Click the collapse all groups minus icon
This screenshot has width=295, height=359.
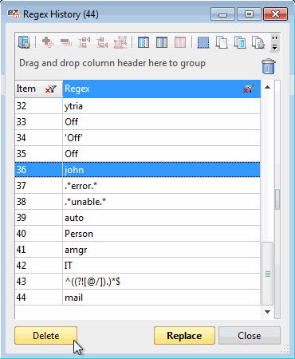click(x=66, y=42)
